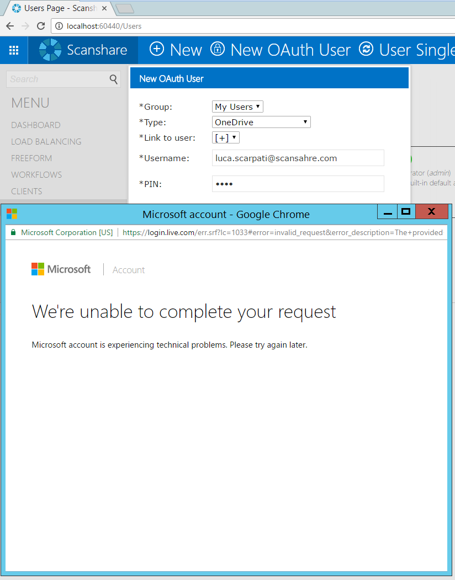
Task: Select the Users Page tab
Action: [59, 8]
